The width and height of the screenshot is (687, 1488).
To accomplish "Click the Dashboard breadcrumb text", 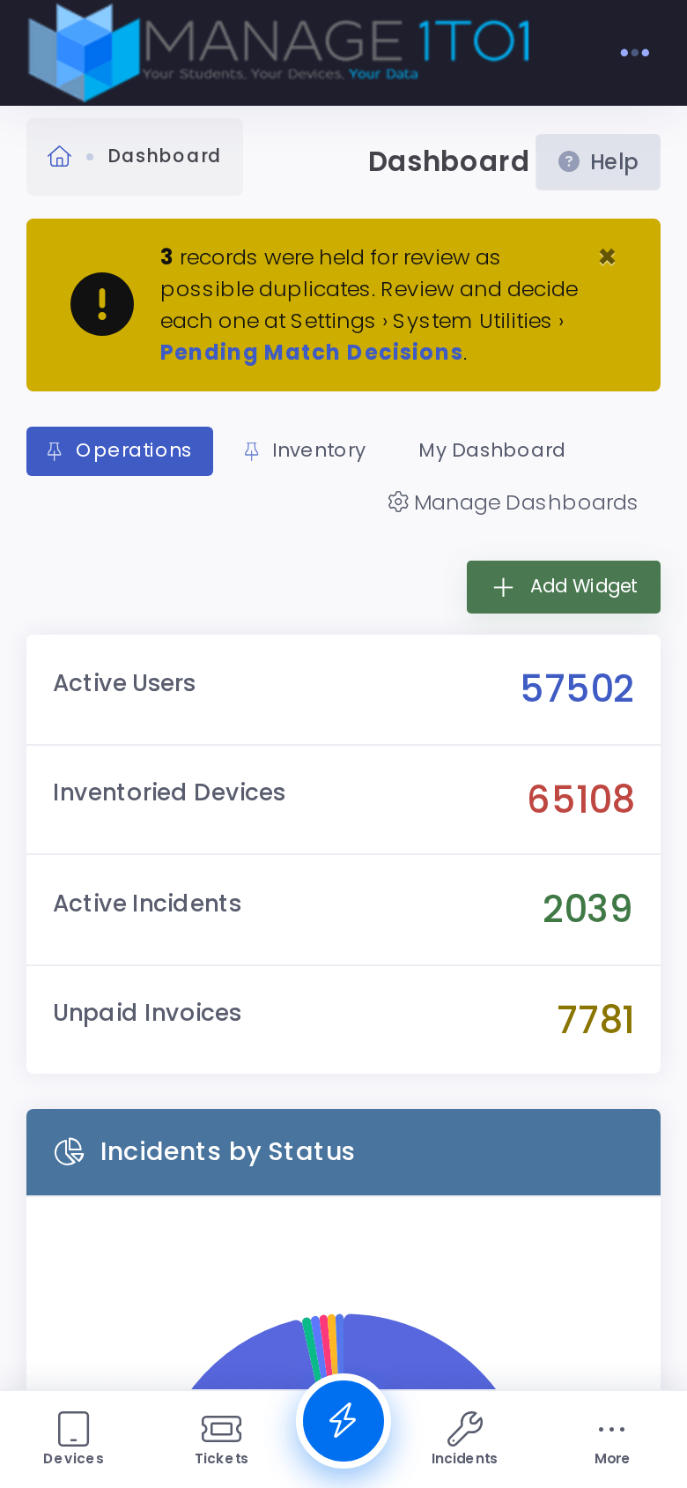I will point(164,156).
